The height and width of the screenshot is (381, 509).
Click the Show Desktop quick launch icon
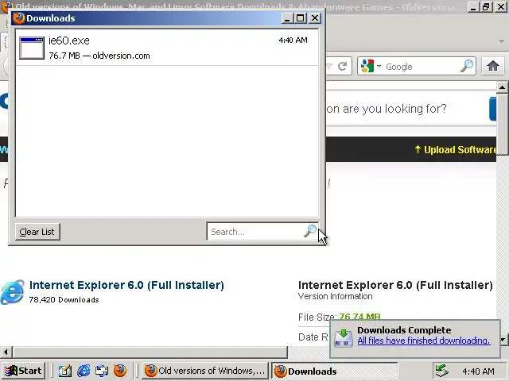[102, 371]
